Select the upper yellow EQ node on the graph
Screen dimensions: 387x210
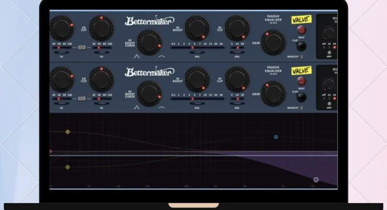pos(67,132)
